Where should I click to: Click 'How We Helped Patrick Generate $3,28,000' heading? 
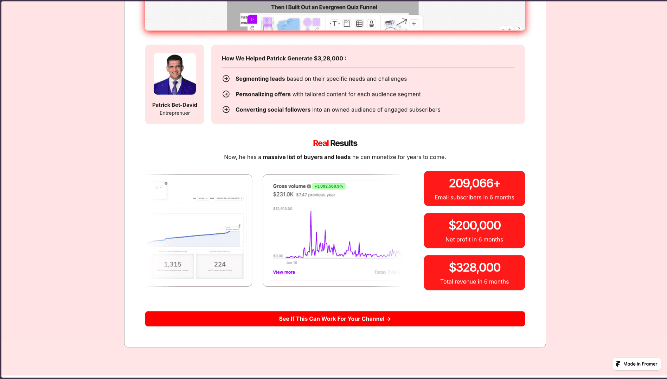point(284,58)
